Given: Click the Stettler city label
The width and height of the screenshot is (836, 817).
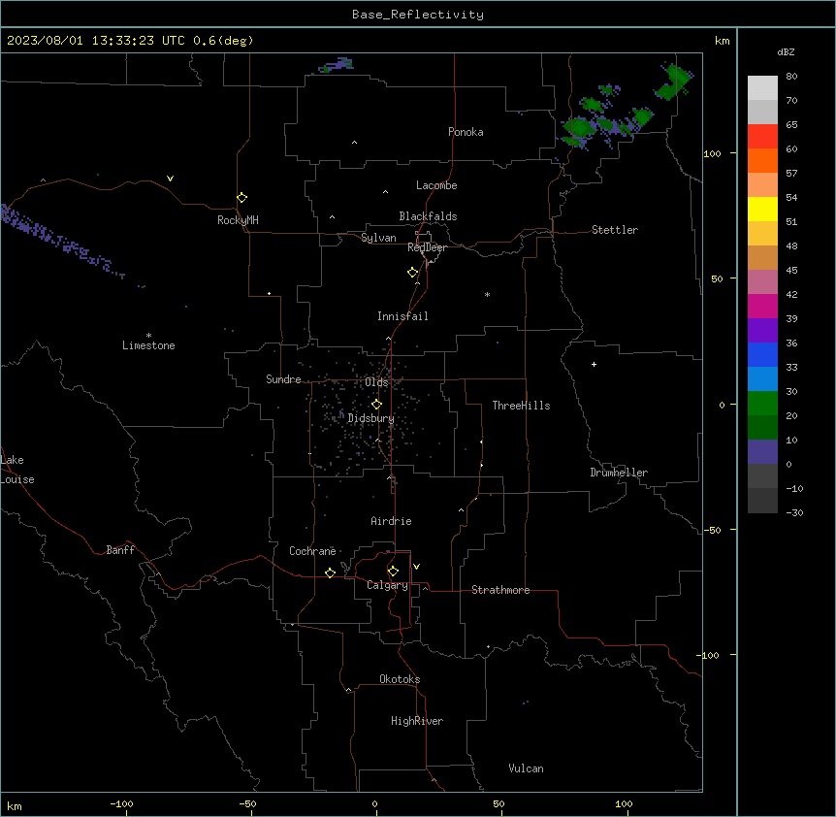Looking at the screenshot, I should point(615,230).
